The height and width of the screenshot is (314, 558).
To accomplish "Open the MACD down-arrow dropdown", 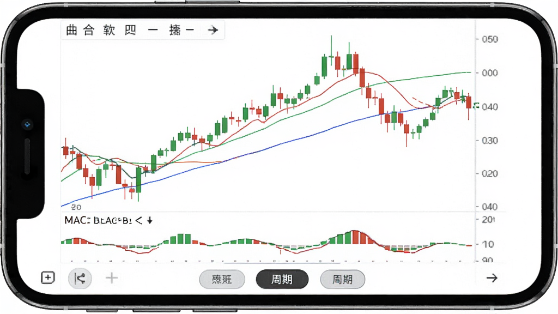I will click(150, 221).
